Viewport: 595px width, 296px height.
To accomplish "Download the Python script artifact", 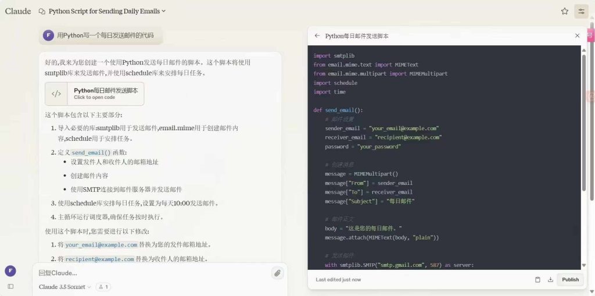I will (x=550, y=280).
